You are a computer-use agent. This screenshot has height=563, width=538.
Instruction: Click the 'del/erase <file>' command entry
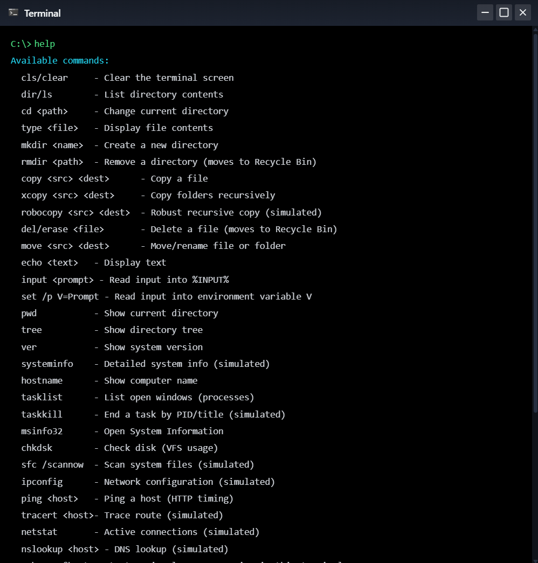(63, 229)
